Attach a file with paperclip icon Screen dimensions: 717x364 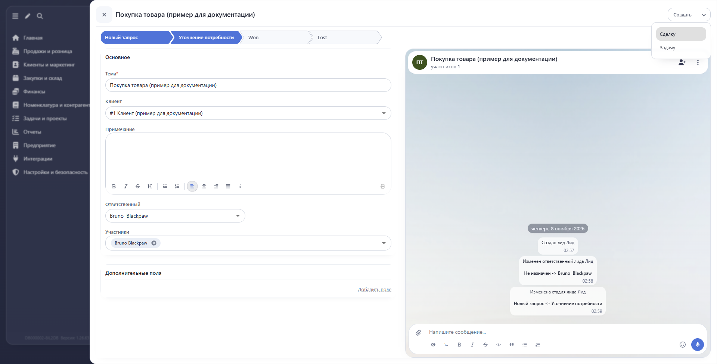click(x=418, y=332)
